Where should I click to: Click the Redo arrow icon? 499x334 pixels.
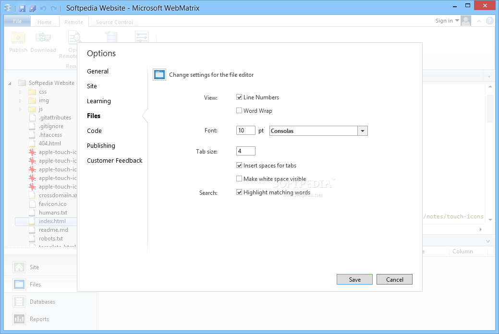(x=54, y=8)
